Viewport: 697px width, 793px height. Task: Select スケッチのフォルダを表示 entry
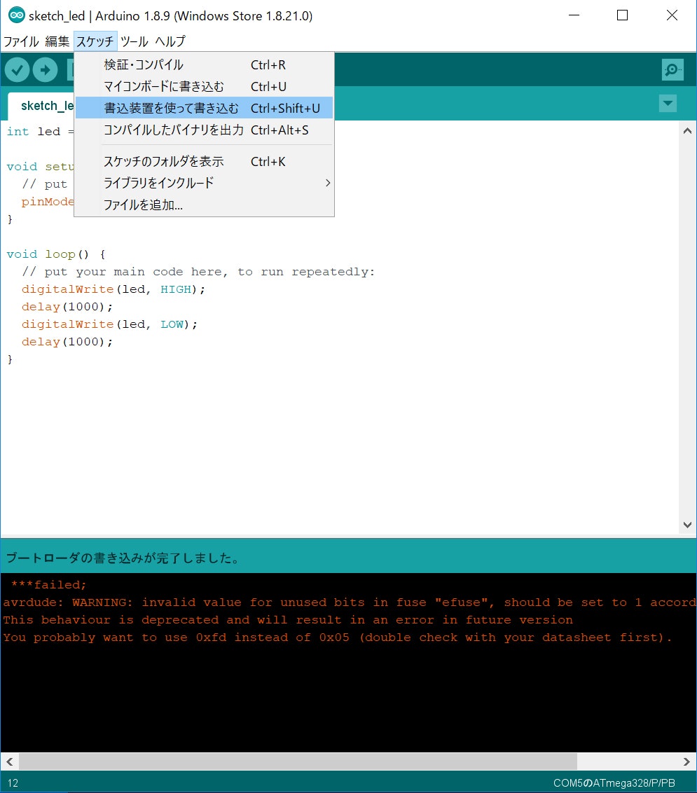[205, 161]
